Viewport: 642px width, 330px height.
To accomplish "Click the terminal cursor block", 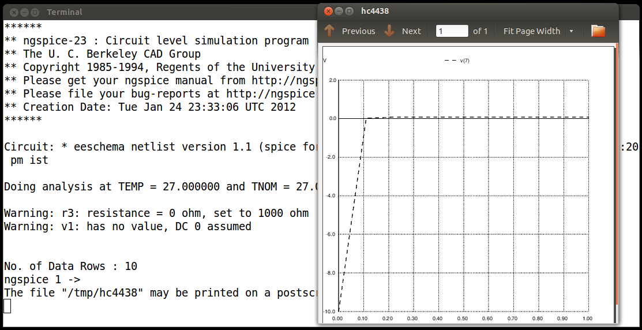I will pos(7,306).
